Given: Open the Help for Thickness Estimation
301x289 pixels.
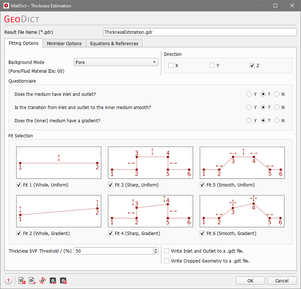Looking at the screenshot, I should pyautogui.click(x=8, y=281).
